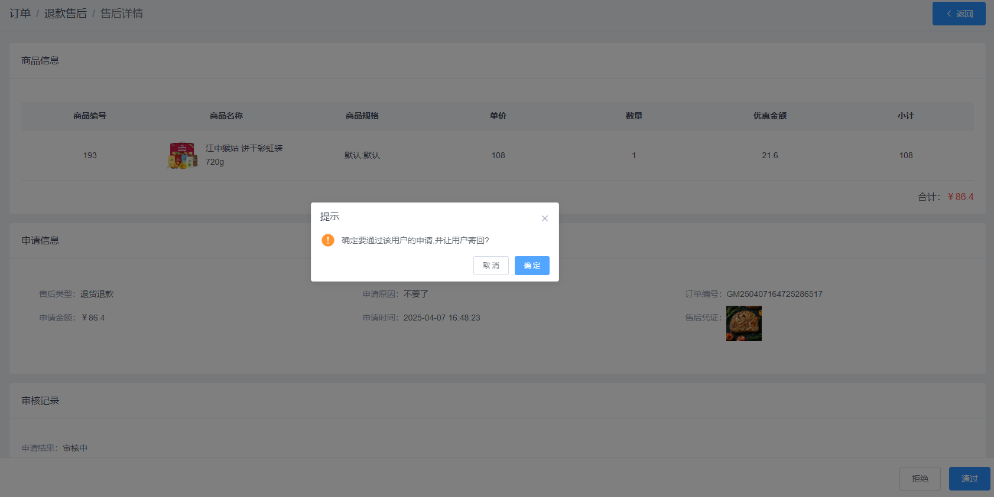Open the 订单 breadcrumb link
Viewport: 994px width, 497px height.
20,14
